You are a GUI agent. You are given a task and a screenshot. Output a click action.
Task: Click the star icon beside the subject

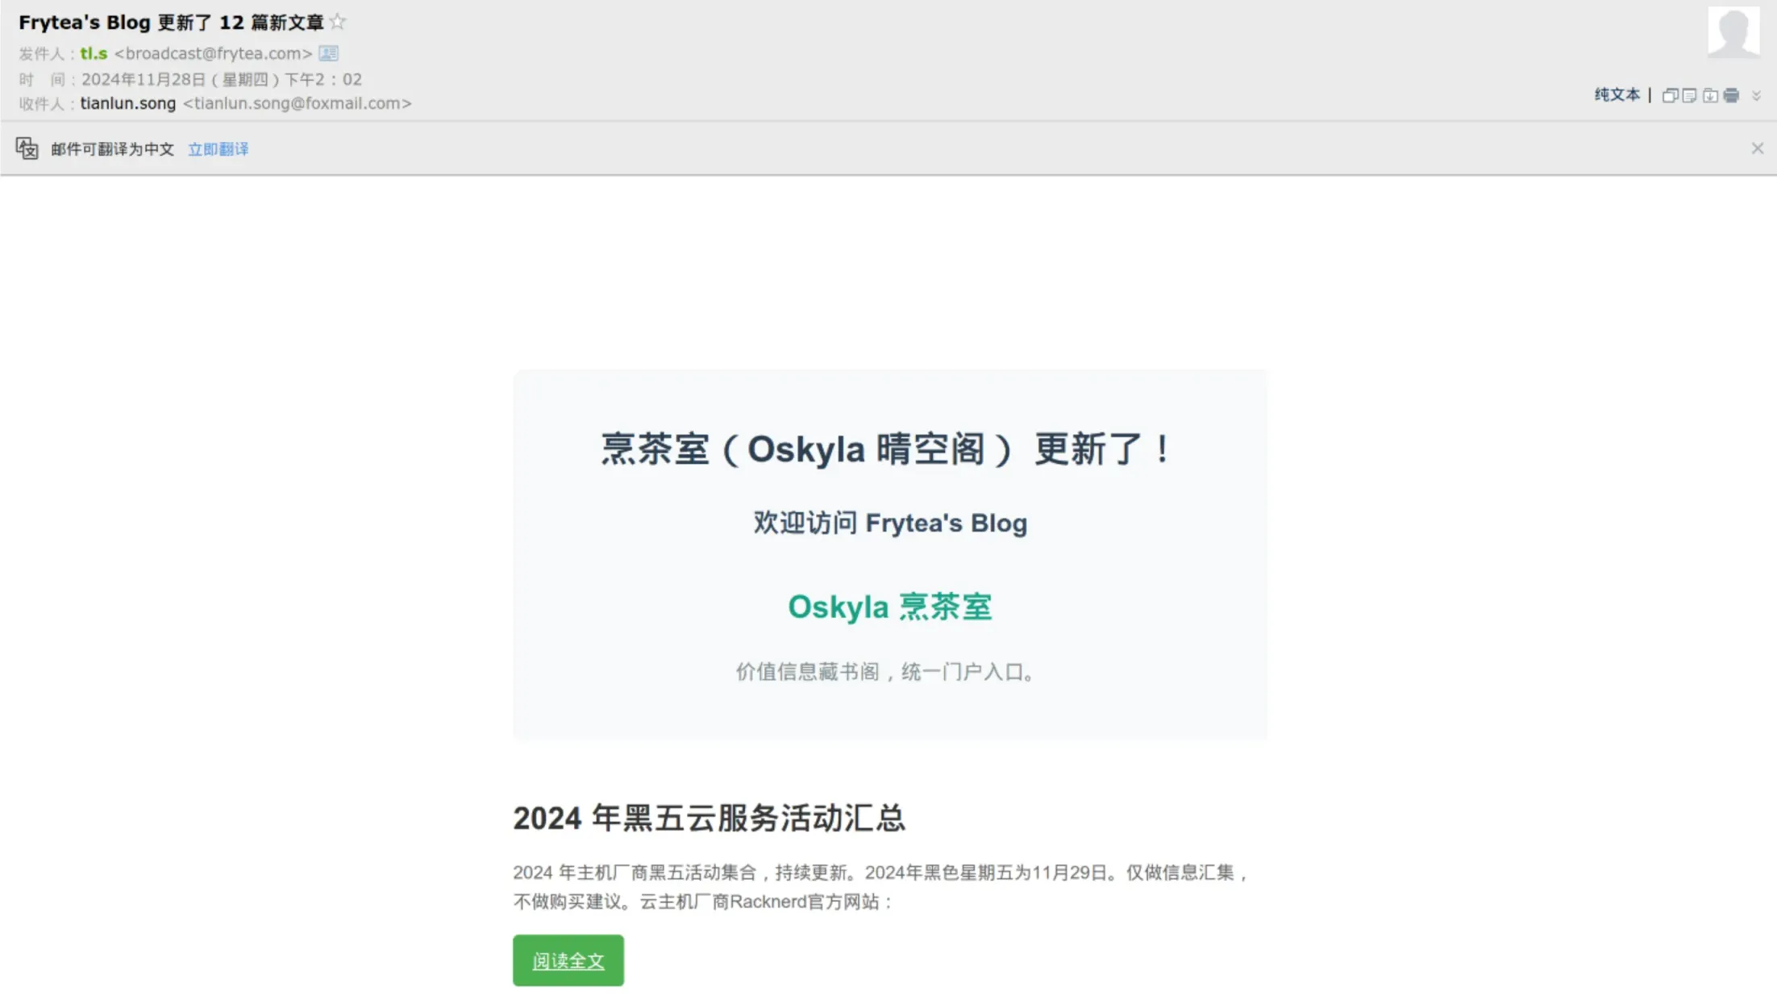click(338, 22)
